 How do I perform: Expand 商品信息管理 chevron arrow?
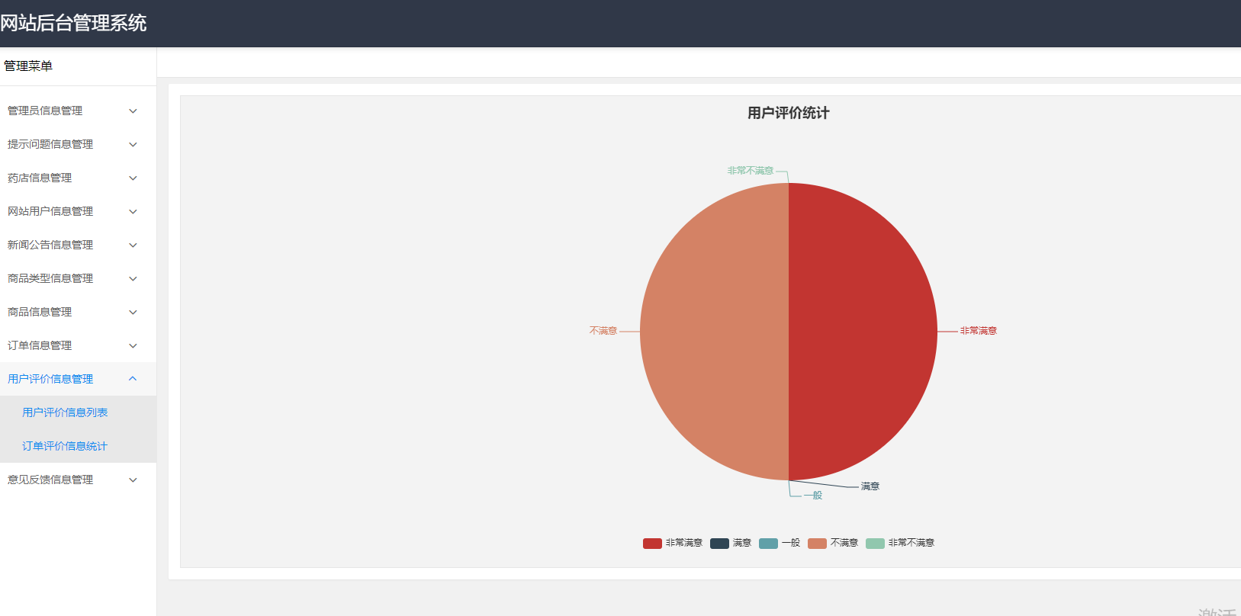(x=133, y=312)
